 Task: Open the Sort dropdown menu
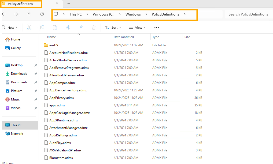113,27
